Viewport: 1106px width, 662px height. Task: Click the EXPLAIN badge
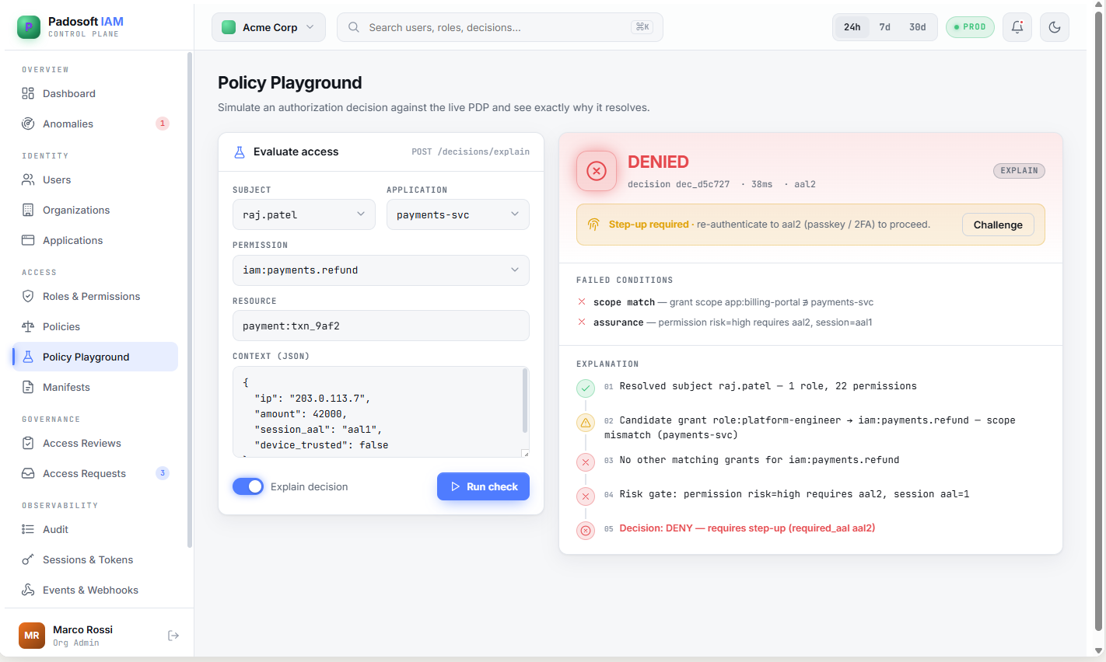[1019, 171]
